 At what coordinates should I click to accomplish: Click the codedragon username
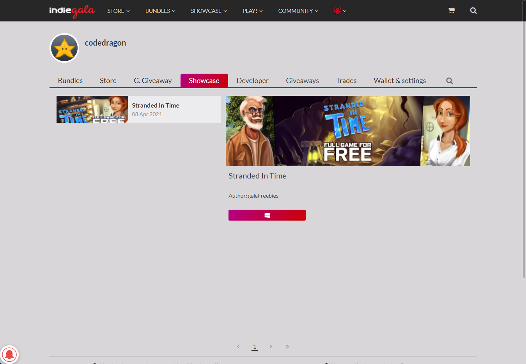[105, 43]
